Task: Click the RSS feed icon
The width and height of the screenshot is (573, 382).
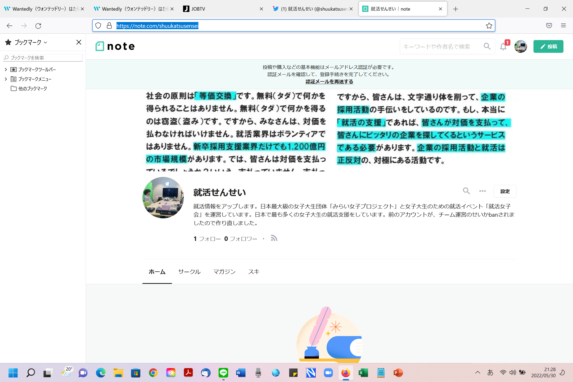Action: click(274, 238)
